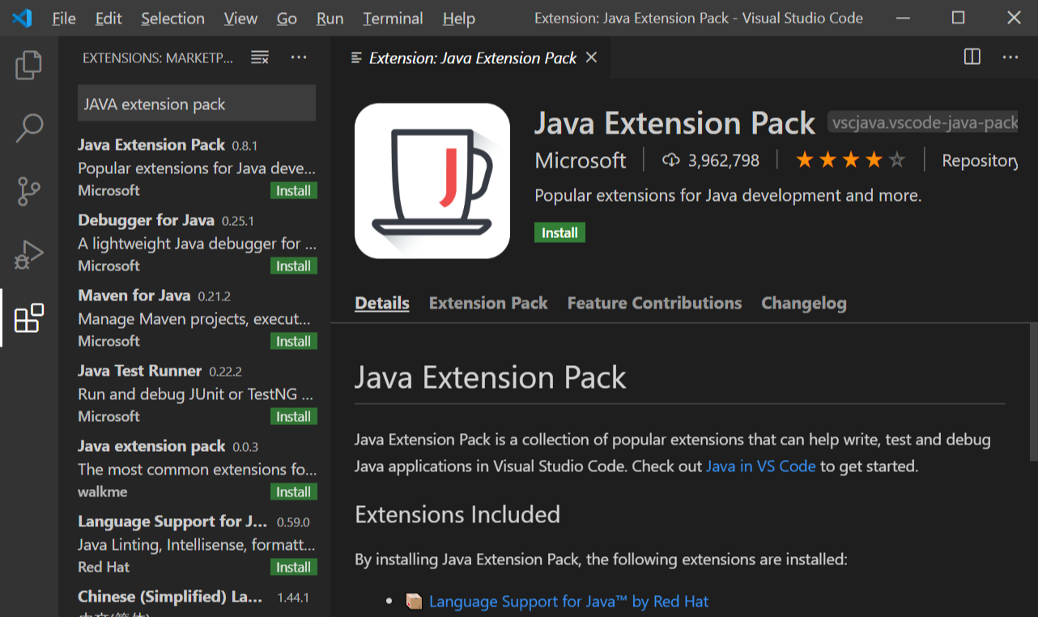The width and height of the screenshot is (1038, 617).
Task: Open the Source Control view
Action: point(29,192)
